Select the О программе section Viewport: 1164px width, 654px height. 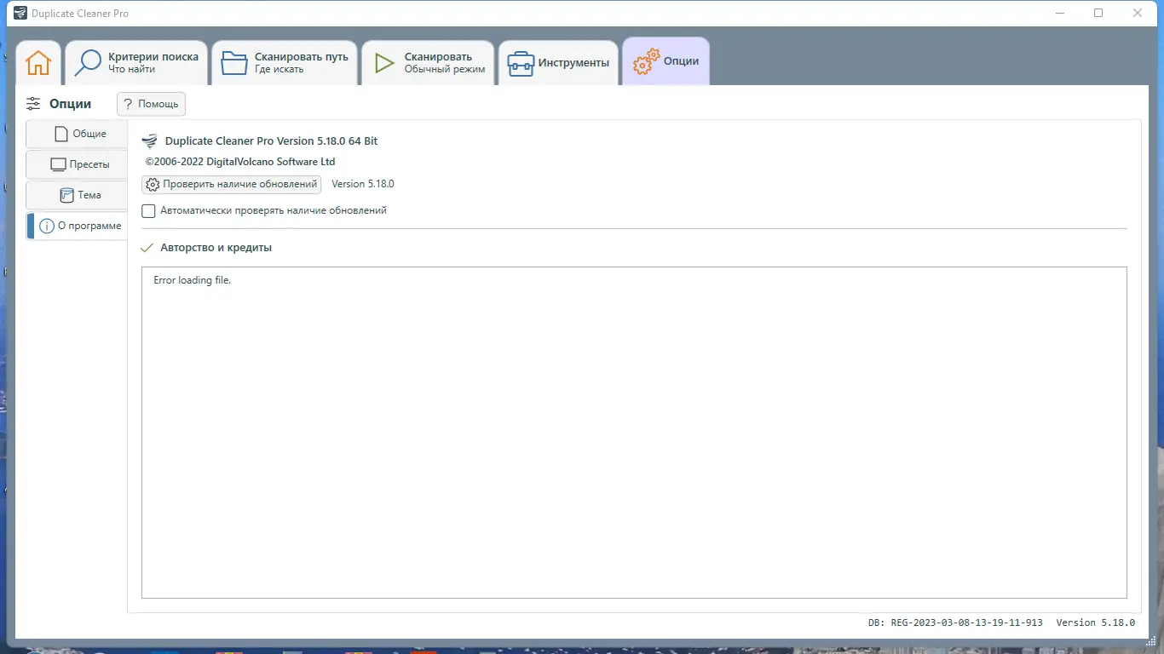coord(77,226)
